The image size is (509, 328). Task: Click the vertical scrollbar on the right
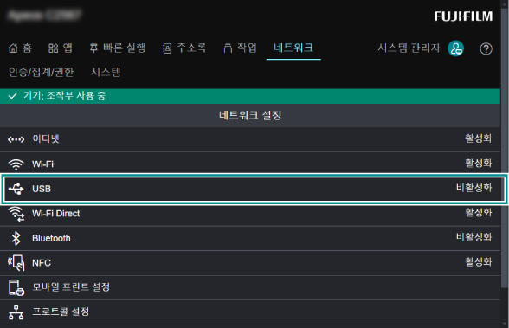pos(505,146)
